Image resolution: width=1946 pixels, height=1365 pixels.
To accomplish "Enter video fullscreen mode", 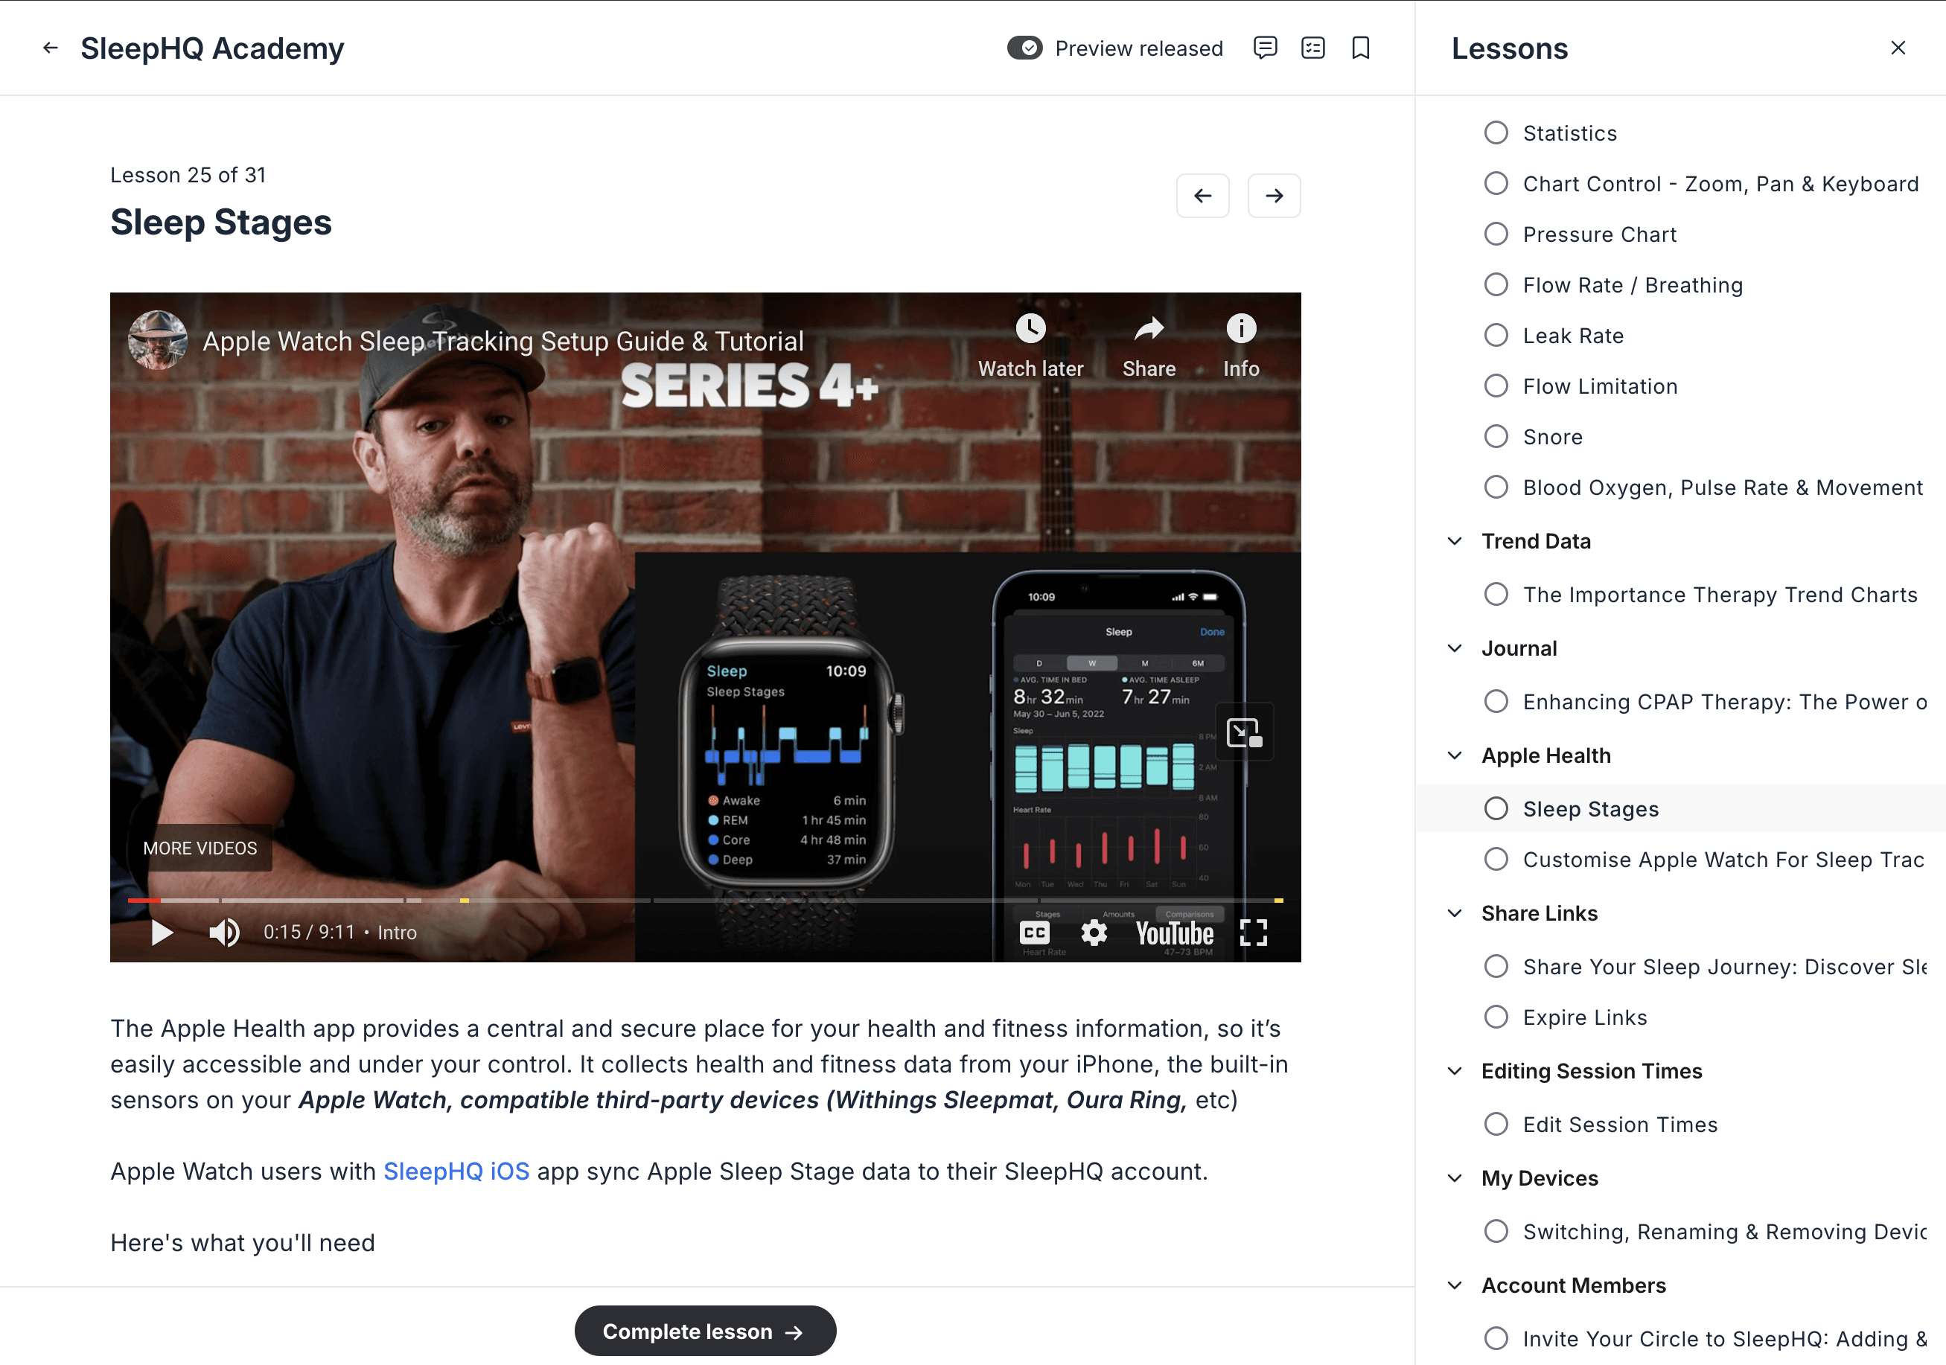I will point(1254,932).
